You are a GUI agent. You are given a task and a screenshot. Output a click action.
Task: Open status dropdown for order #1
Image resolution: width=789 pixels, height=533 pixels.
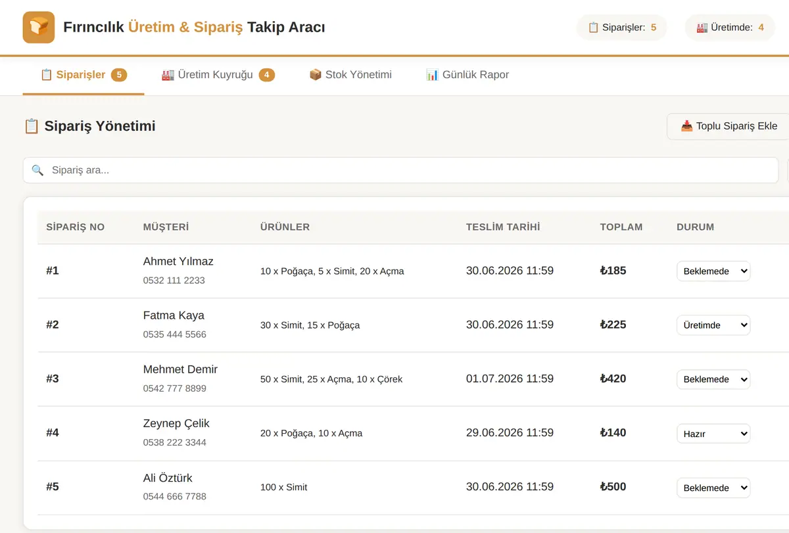713,271
